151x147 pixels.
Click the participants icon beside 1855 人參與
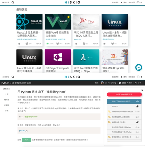click(120, 83)
